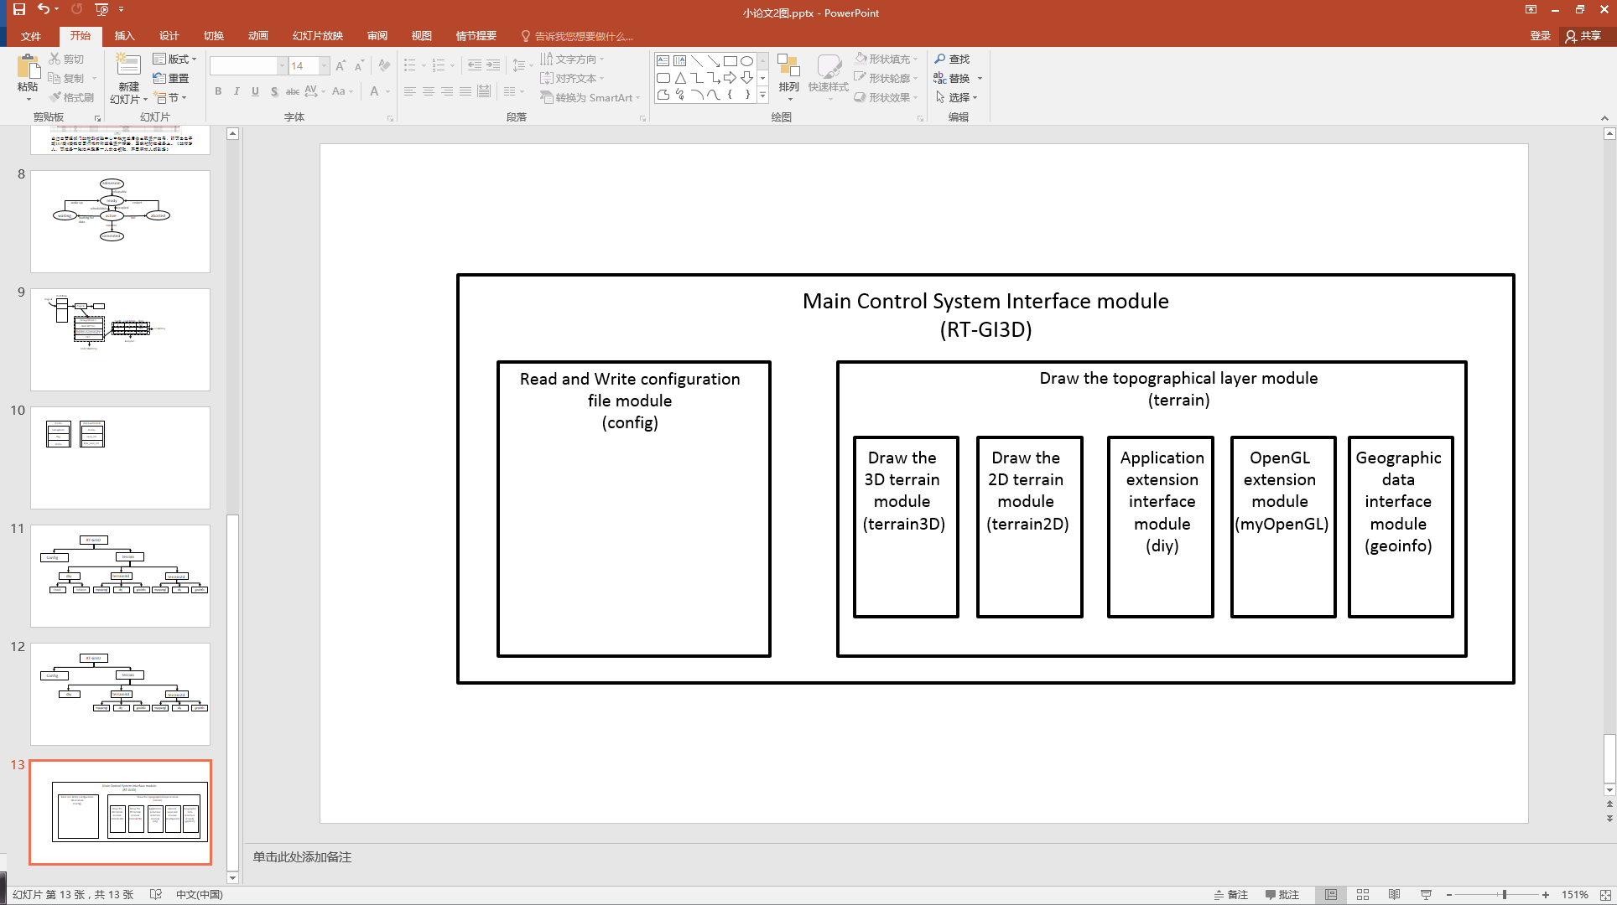The image size is (1617, 905).
Task: Click the Notes (备注) status bar button
Action: coord(1231,895)
